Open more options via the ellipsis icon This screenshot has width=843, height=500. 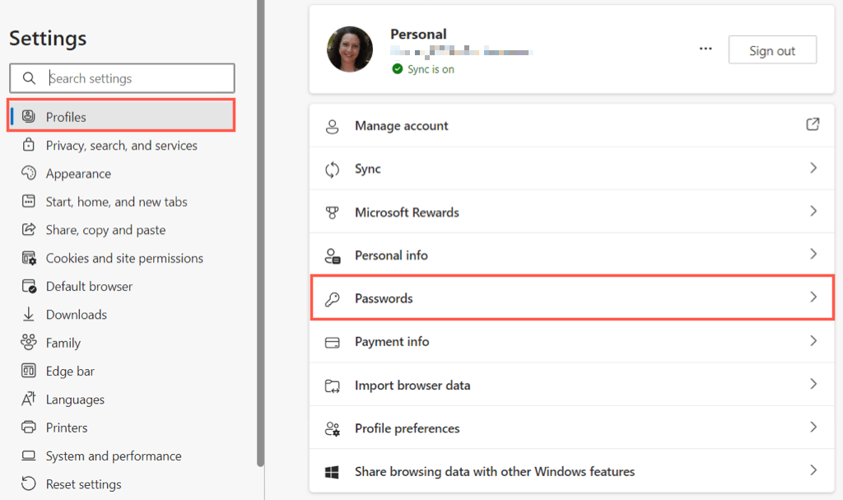(706, 48)
